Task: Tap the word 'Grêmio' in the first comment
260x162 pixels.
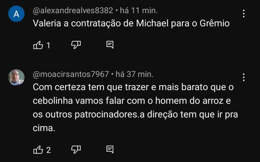Action: (215, 23)
